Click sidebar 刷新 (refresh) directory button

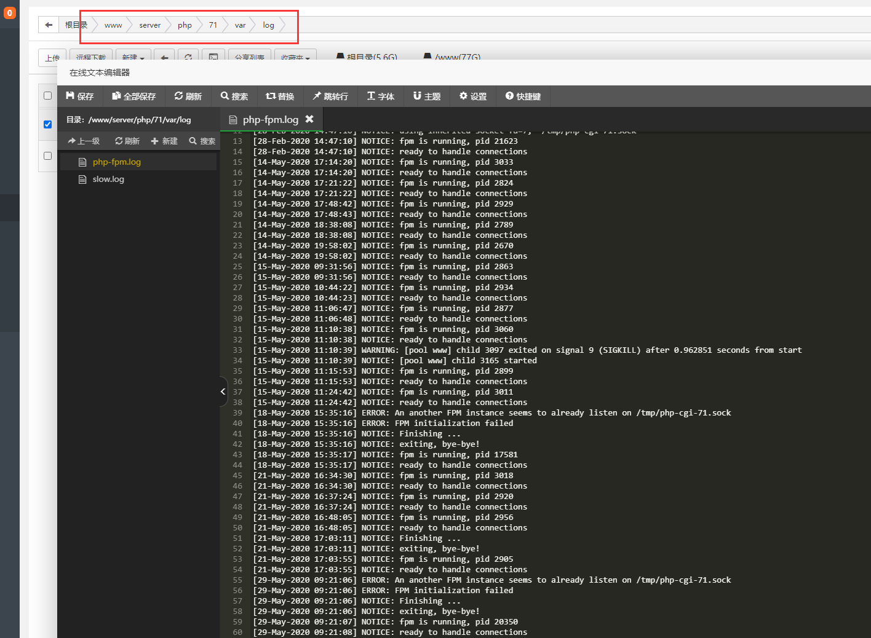coord(127,141)
